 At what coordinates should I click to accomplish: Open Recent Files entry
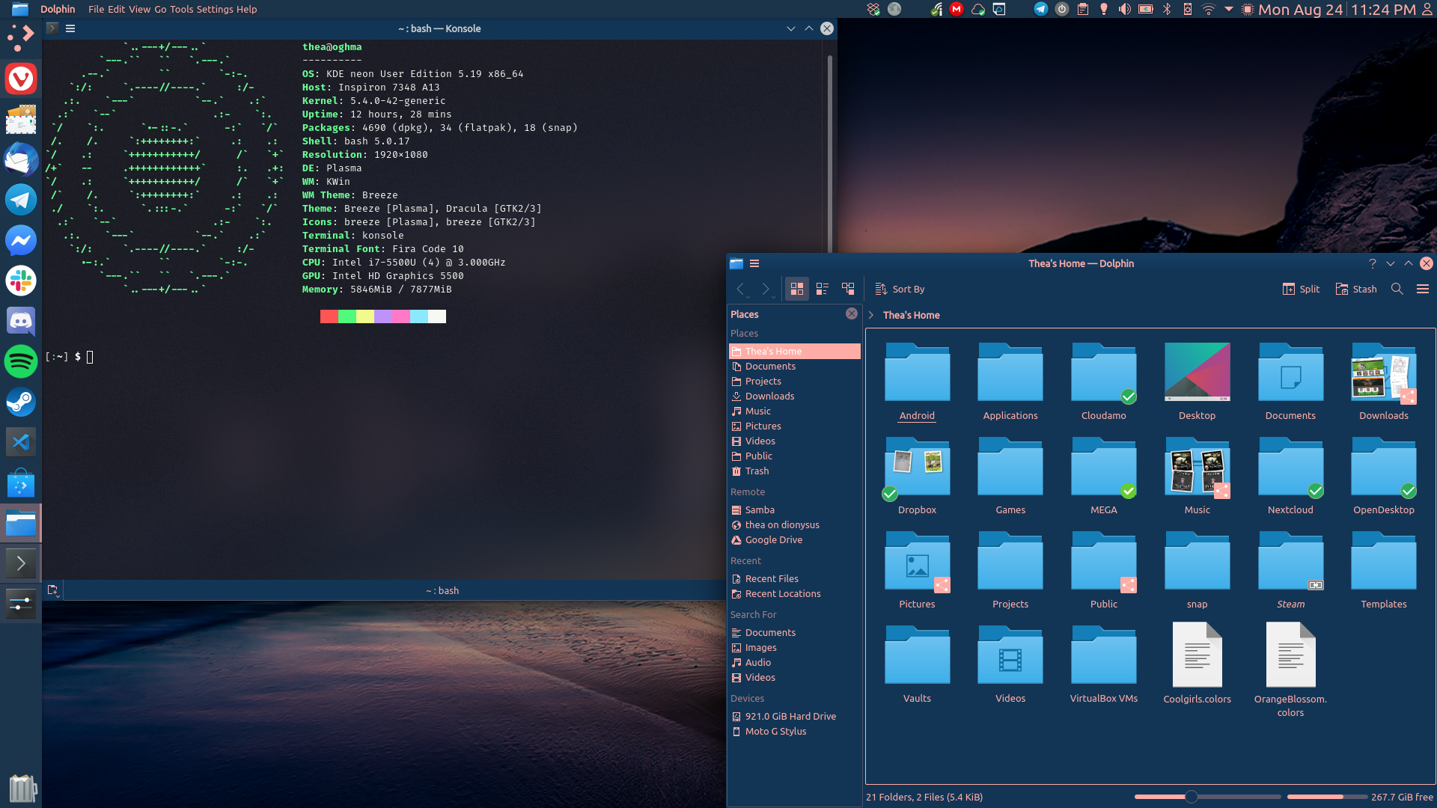click(794, 579)
